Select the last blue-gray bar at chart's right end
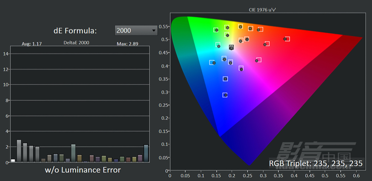Viewport: 372px width, 181px height. (x=146, y=153)
